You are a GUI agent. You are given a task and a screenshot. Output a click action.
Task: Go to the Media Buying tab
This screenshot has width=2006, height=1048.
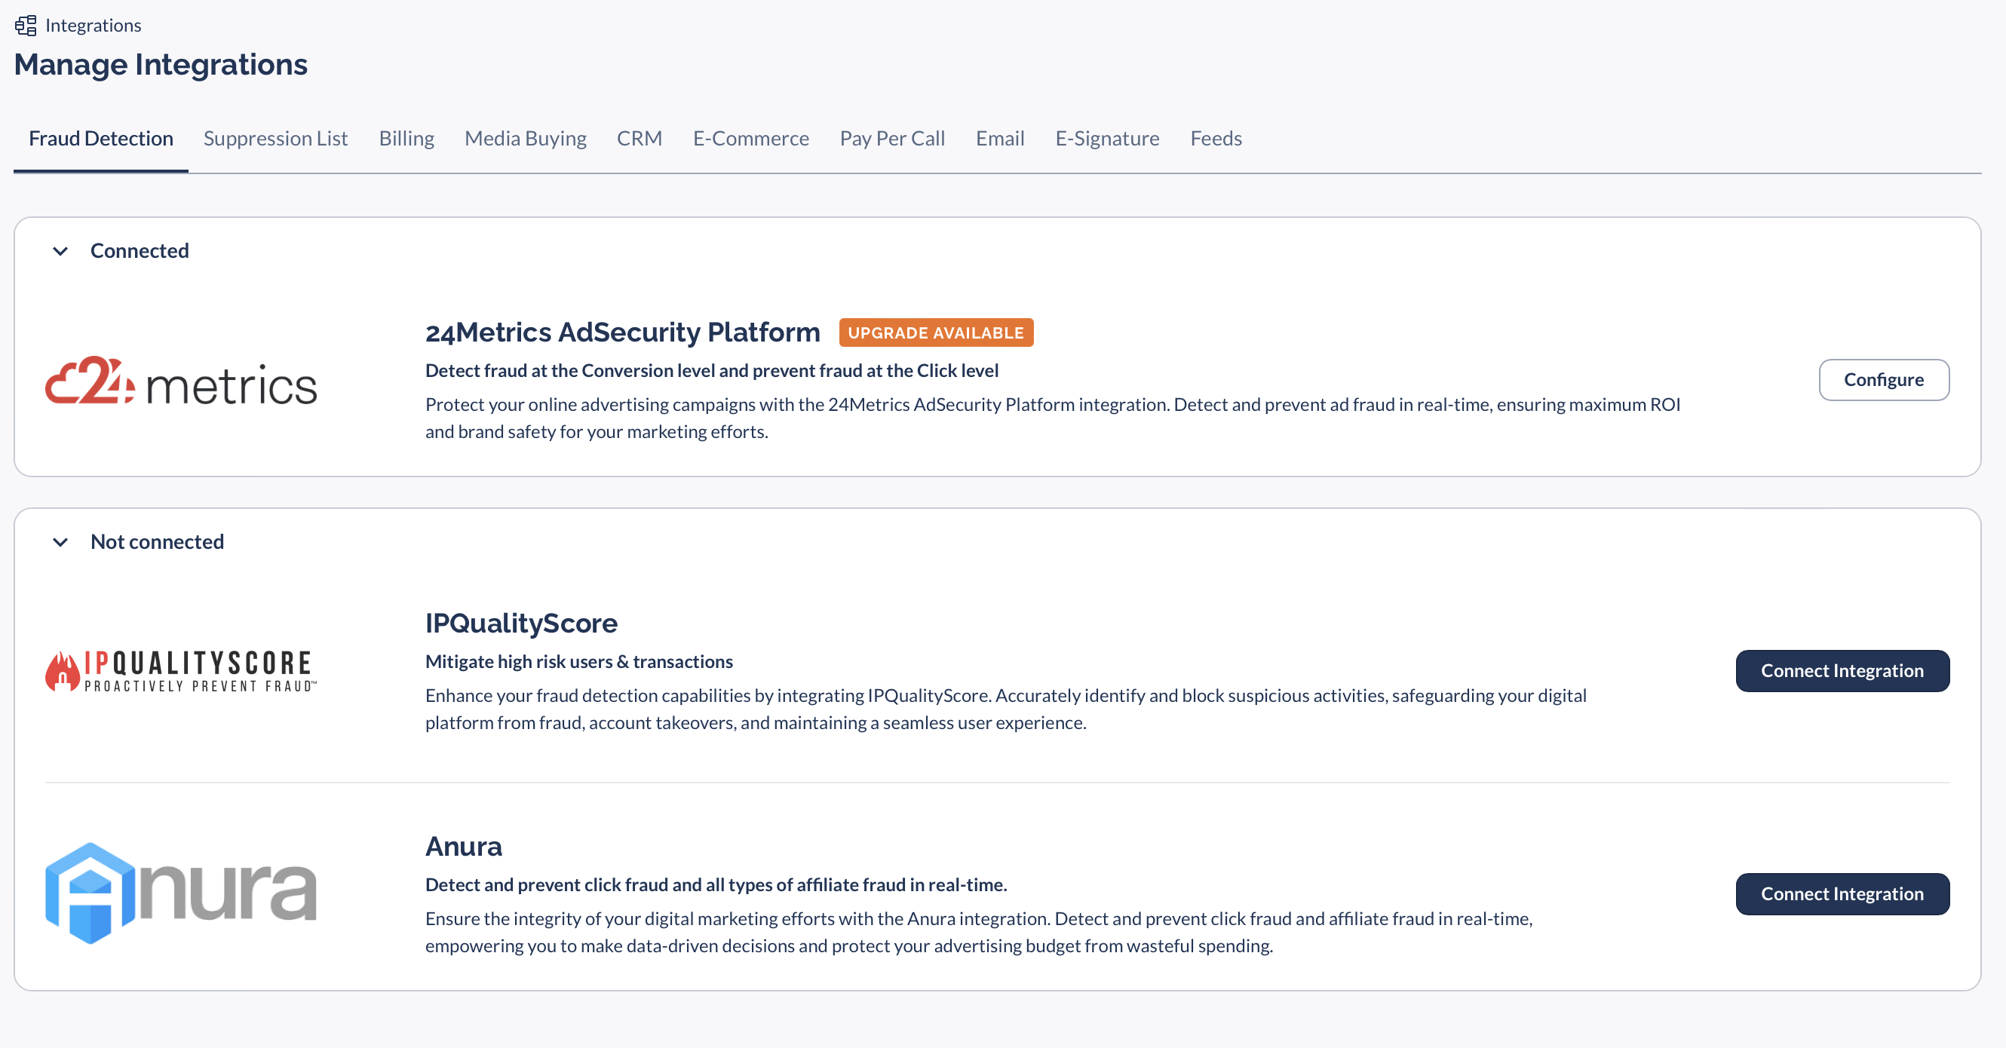[526, 139]
